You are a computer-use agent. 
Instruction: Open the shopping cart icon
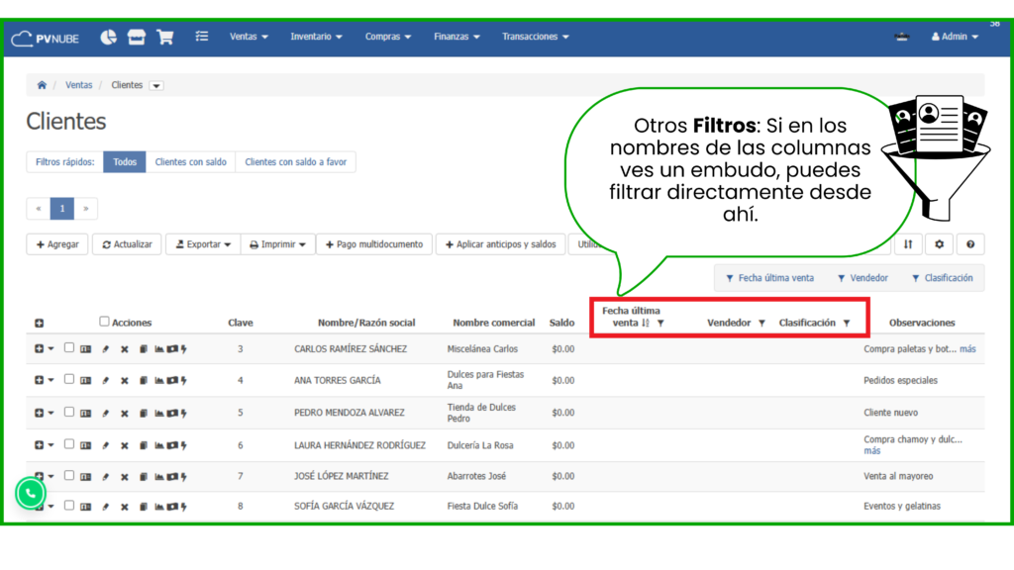click(165, 37)
